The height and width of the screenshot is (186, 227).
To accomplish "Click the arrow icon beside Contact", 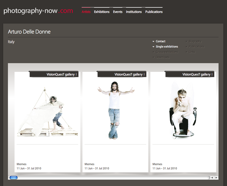I will coord(154,41).
